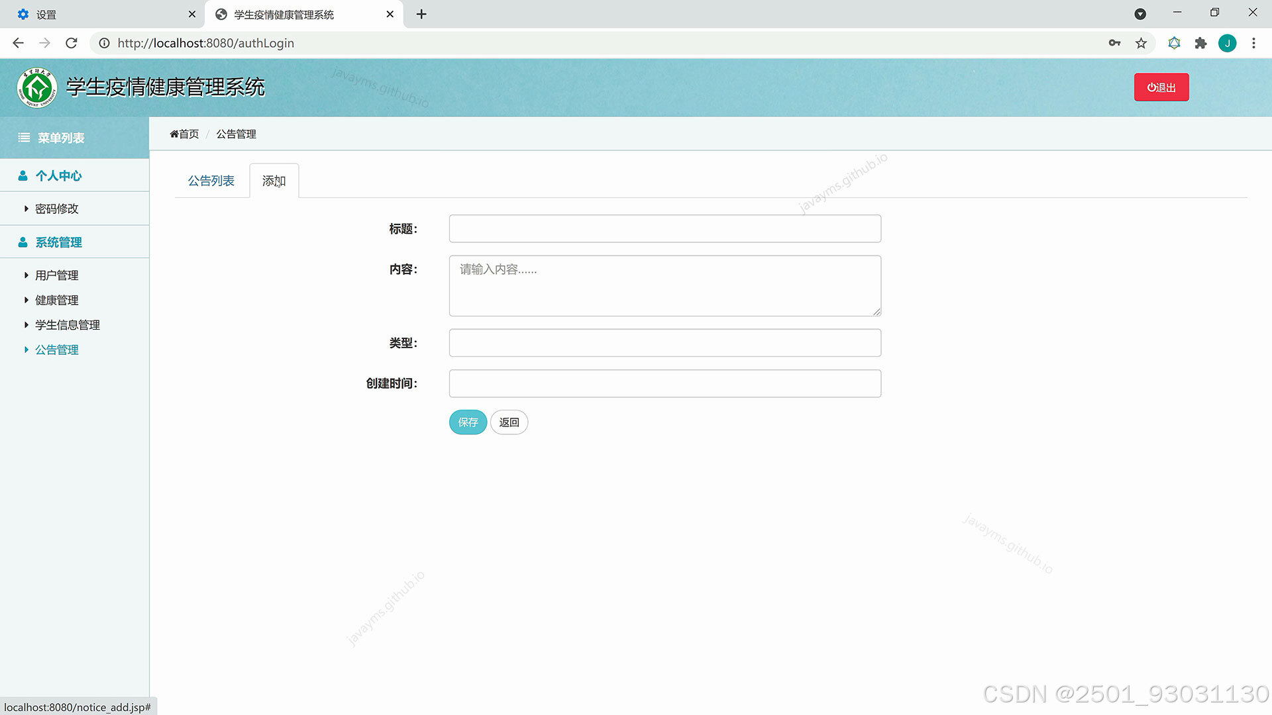This screenshot has height=715, width=1272.
Task: Grab the textarea resize handle corner
Action: pyautogui.click(x=876, y=312)
